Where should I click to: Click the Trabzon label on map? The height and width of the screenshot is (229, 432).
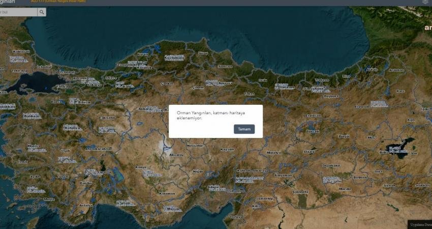pyautogui.click(x=322, y=80)
